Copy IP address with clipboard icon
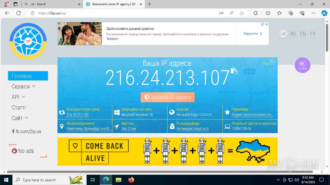Viewport: 330px width, 185px height. pos(234,71)
